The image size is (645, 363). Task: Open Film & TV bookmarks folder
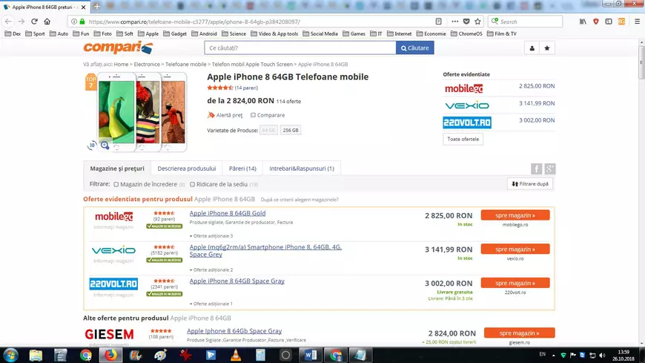click(x=501, y=34)
